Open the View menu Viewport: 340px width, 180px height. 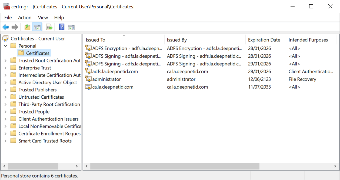coord(43,18)
